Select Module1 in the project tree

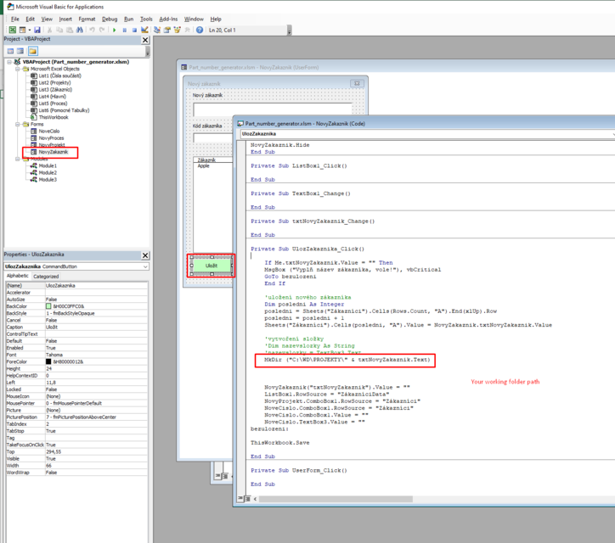[x=47, y=165]
